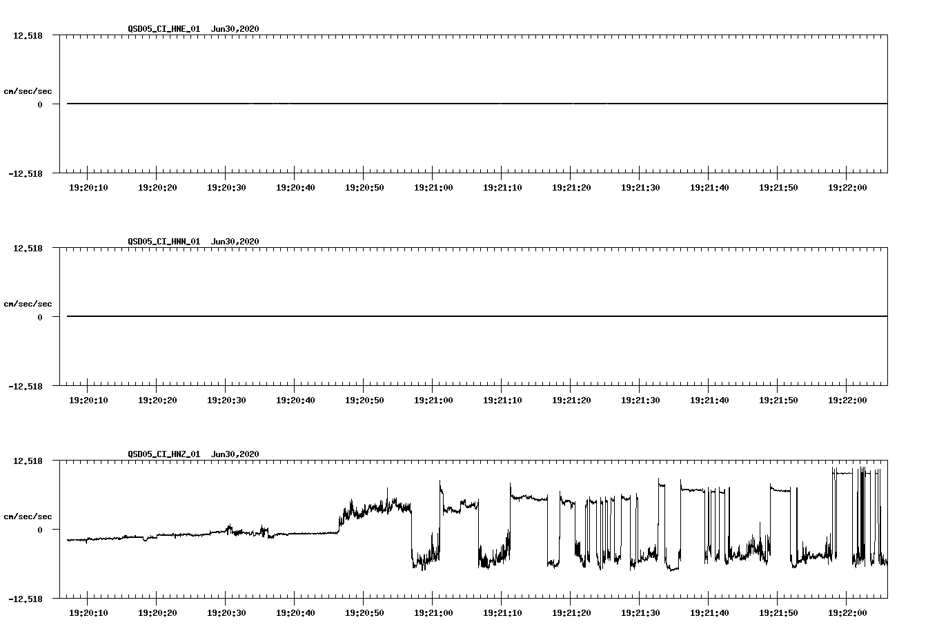Screen dimensions: 937x638
Task: Click the QSD05_CI_HNN_01 channel title
Action: point(164,242)
